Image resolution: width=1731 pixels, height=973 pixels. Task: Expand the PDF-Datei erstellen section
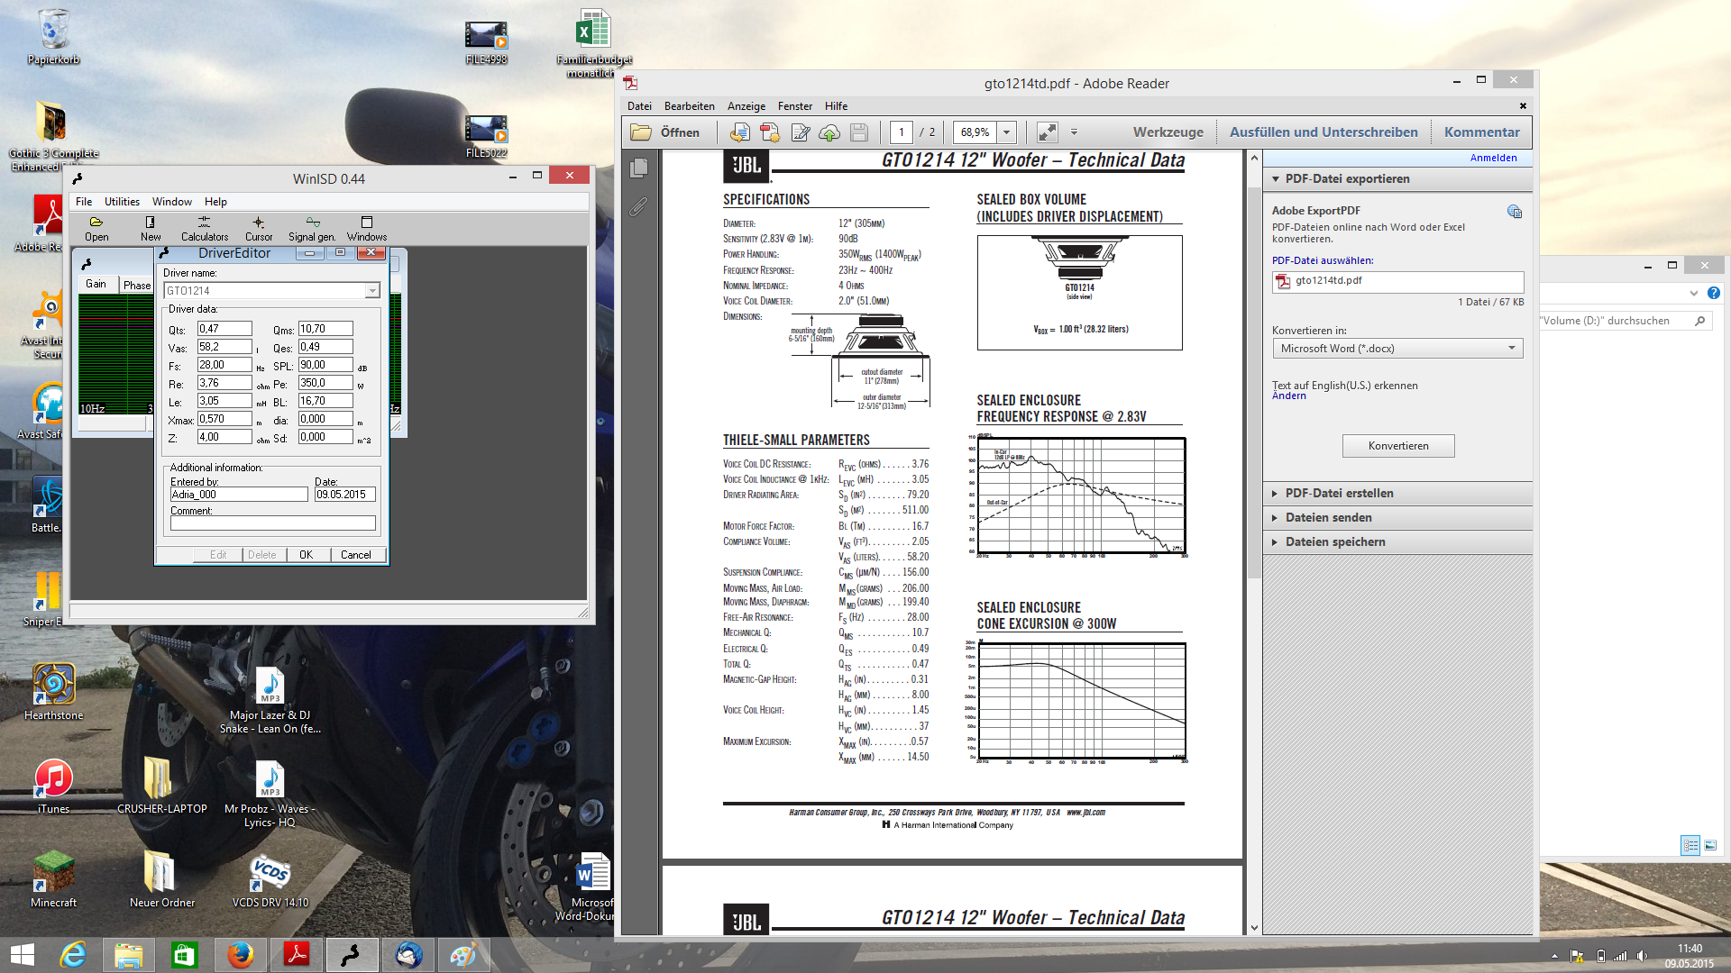pyautogui.click(x=1339, y=494)
